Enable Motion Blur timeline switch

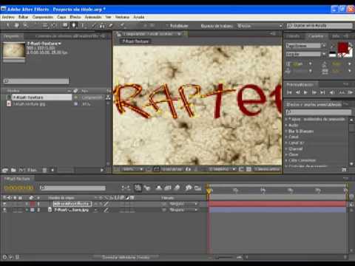177,188
